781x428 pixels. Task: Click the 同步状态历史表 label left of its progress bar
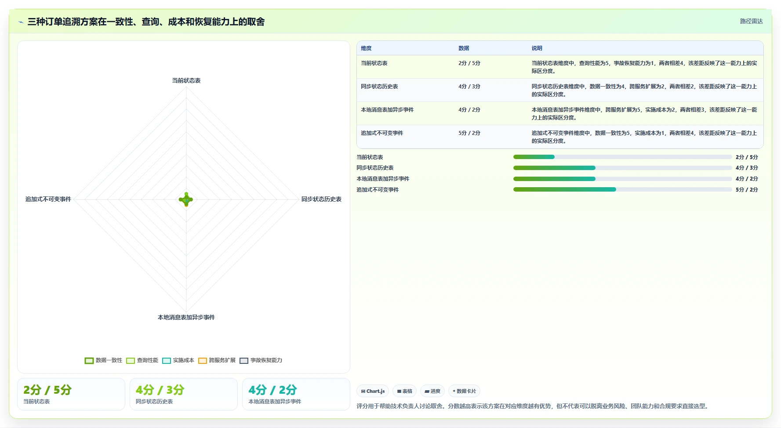pyautogui.click(x=375, y=168)
